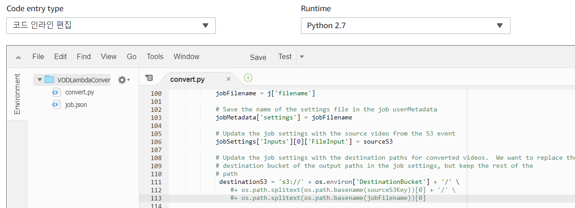Switch to the convert.py editor tab

(x=187, y=79)
